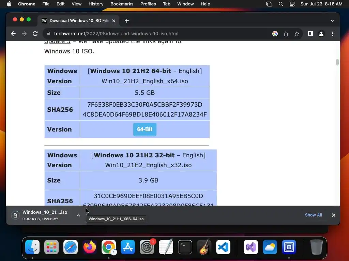Open the Apple menu
Viewport: 349px width, 261px height.
[x=9, y=4]
